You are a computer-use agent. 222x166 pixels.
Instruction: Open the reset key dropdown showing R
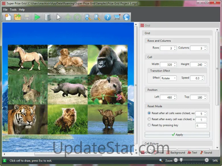click(201, 125)
